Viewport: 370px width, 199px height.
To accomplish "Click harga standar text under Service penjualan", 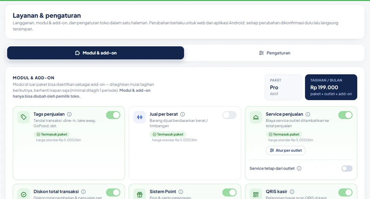I will [x=291, y=140].
